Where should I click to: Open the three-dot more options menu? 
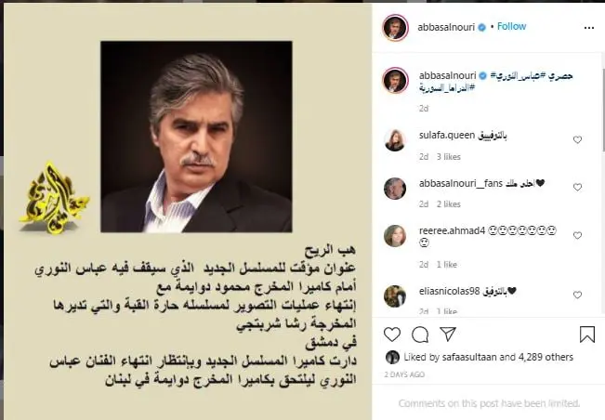point(589,28)
